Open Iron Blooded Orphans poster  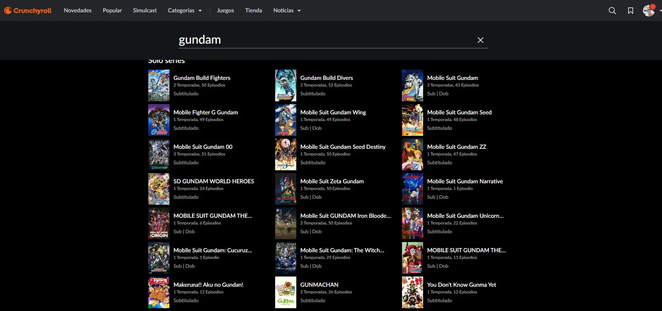pyautogui.click(x=286, y=223)
